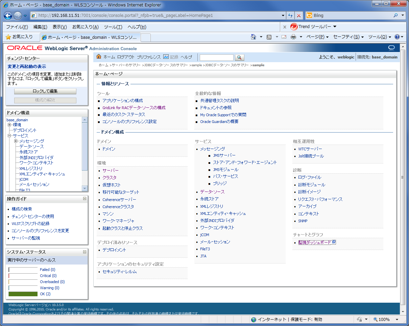Click the console search input field

click(x=217, y=57)
